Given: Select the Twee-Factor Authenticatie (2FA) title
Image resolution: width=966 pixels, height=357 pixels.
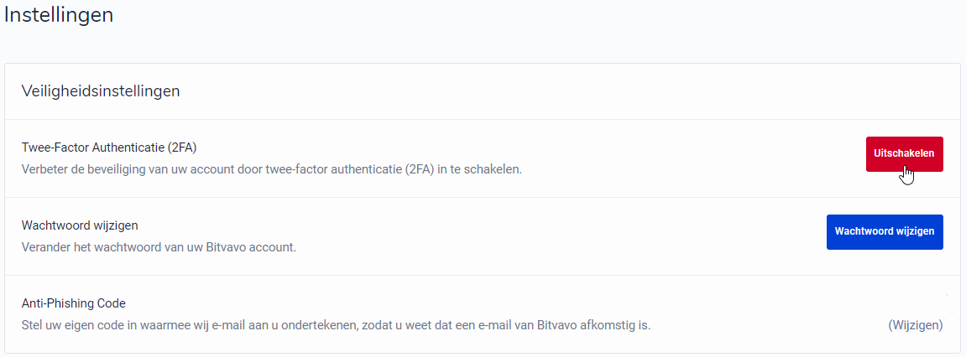Looking at the screenshot, I should click(x=109, y=147).
